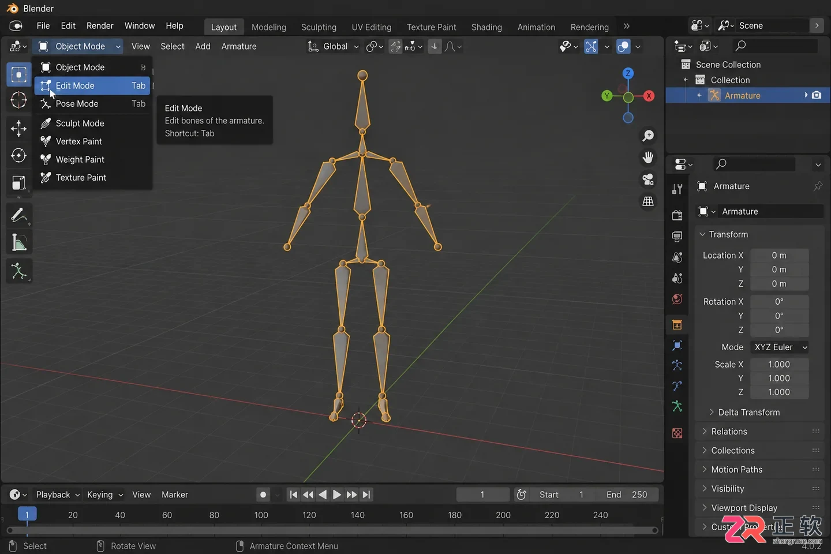Image resolution: width=831 pixels, height=554 pixels.
Task: Open the Global transform orientation dropdown
Action: pos(334,46)
